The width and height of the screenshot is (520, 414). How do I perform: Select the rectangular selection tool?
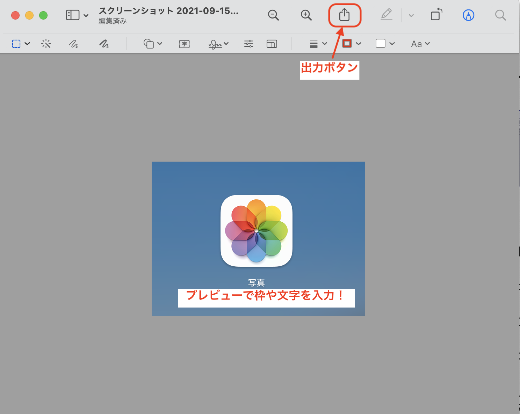[x=16, y=44]
